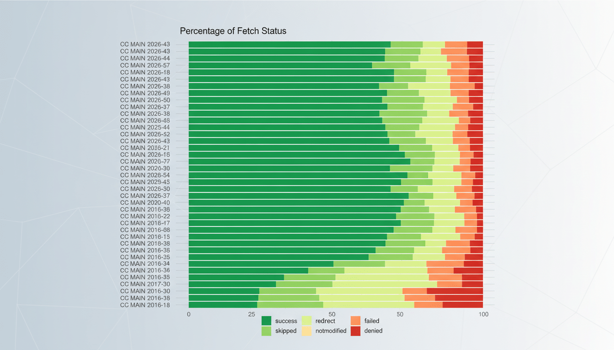
Task: Click the pale orange notmodified legend swatch
Action: pos(306,331)
